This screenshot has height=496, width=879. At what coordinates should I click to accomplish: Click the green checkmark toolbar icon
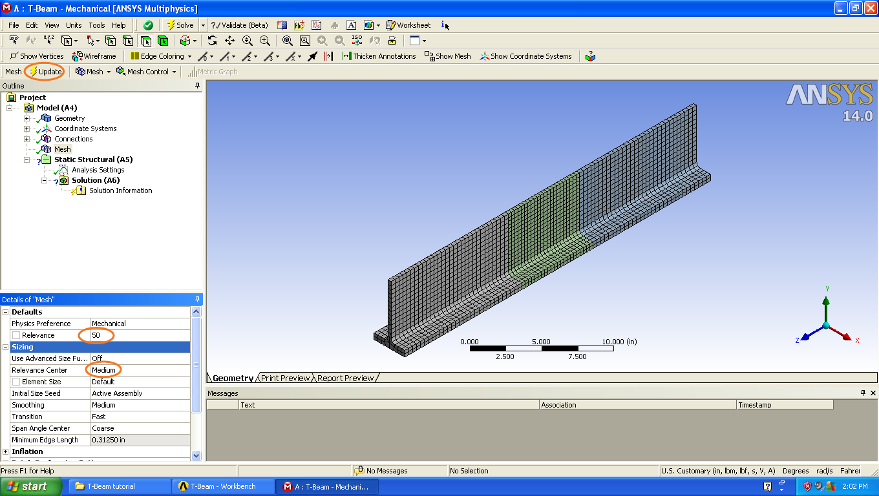click(148, 25)
